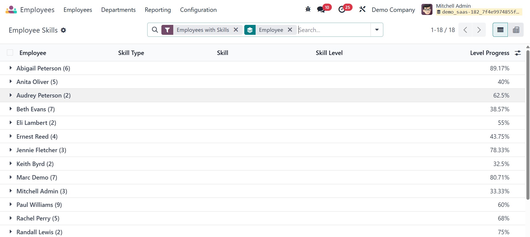Open the Departments menu

(x=118, y=10)
